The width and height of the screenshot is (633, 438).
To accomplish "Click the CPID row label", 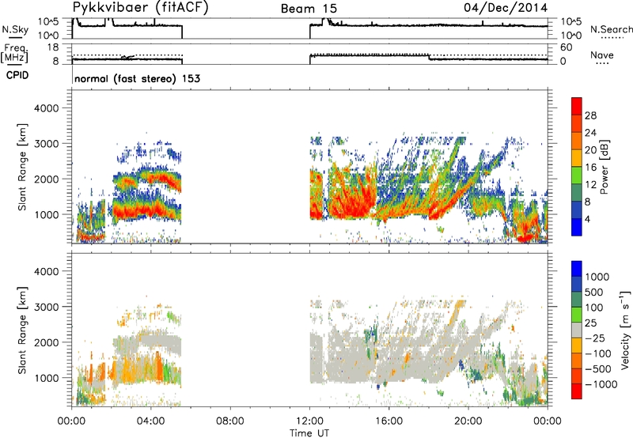I will point(17,75).
